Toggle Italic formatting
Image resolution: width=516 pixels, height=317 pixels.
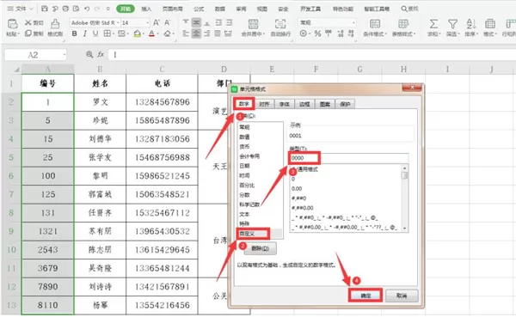coord(85,34)
